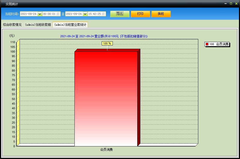This screenshot has width=240, height=159.
Task: Click the start time spinner arrows
Action: [x=58, y=14]
